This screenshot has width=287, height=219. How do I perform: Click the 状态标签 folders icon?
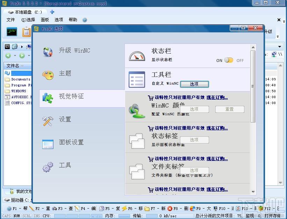point(137,141)
